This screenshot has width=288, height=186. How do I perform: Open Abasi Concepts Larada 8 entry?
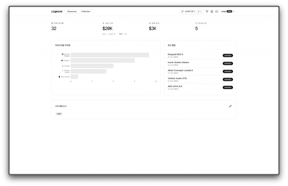tap(180, 70)
